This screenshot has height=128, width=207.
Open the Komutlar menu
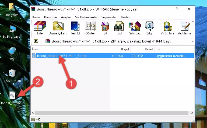click(51, 17)
